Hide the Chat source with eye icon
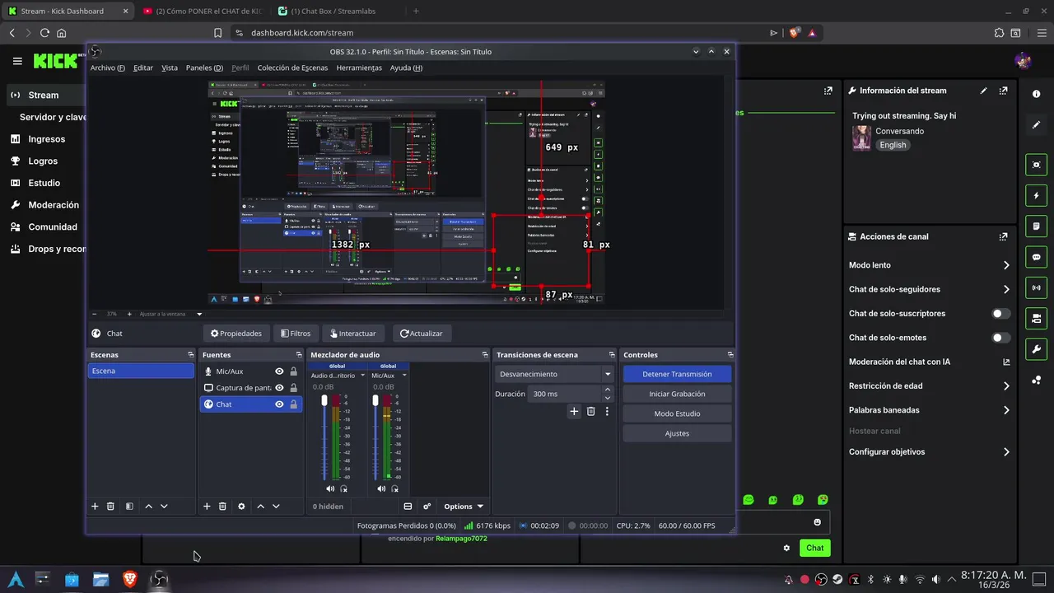1054x593 pixels. [279, 404]
